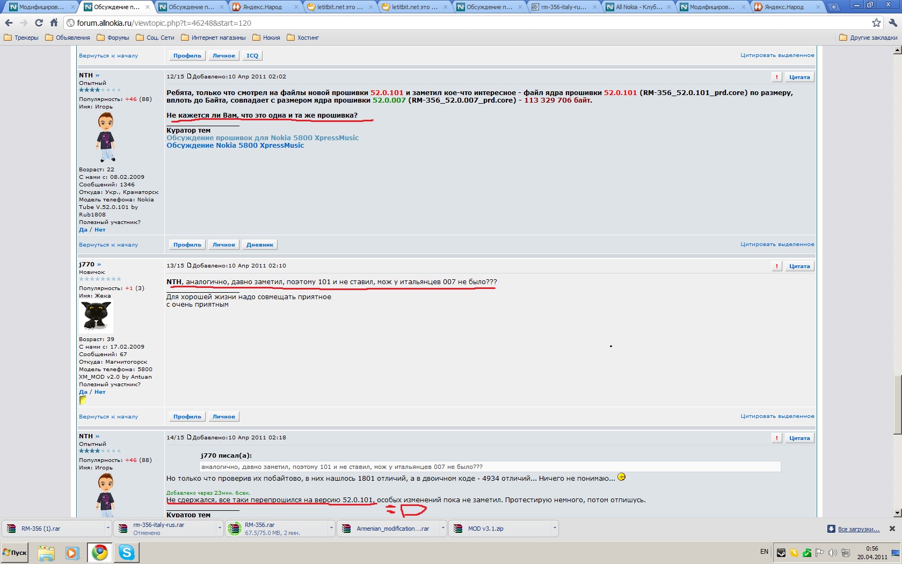Open link Обсуждение Nokia 5800 XpressMusic
This screenshot has height=564, width=902.
pyautogui.click(x=235, y=146)
